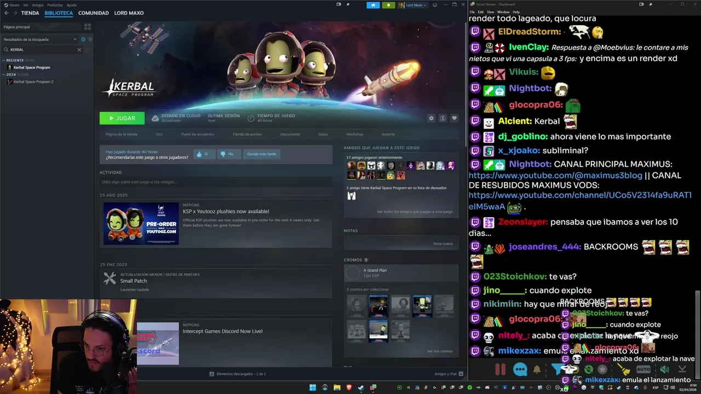Open Brave browser on taskbar
Screen dimensions: 701x394
click(x=349, y=387)
